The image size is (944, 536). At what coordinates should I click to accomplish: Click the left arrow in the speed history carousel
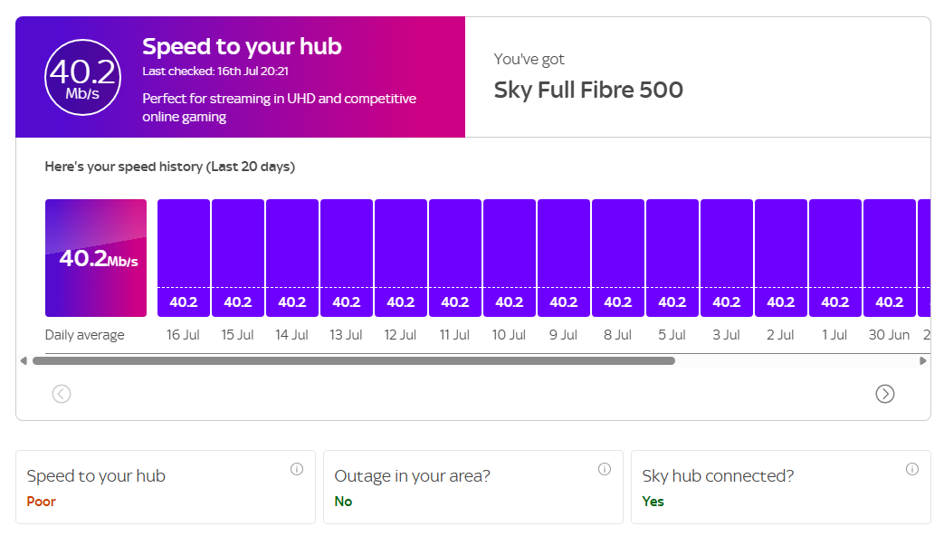tap(61, 394)
